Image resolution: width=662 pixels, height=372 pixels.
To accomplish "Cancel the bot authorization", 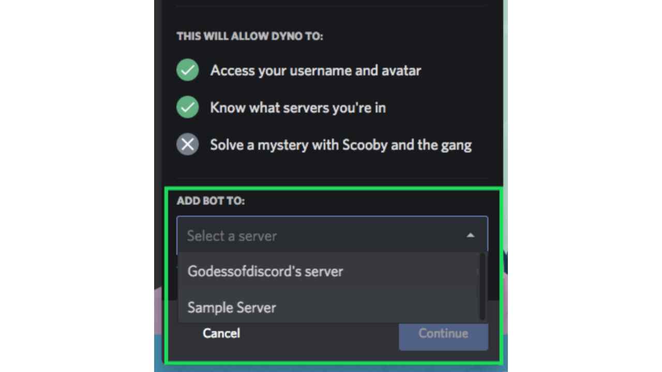I will point(221,333).
